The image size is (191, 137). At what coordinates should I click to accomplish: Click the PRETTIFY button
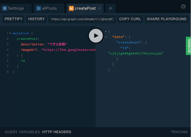[x=13, y=19]
